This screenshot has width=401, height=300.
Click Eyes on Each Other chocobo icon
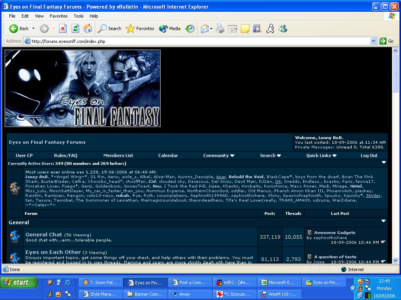click(15, 258)
